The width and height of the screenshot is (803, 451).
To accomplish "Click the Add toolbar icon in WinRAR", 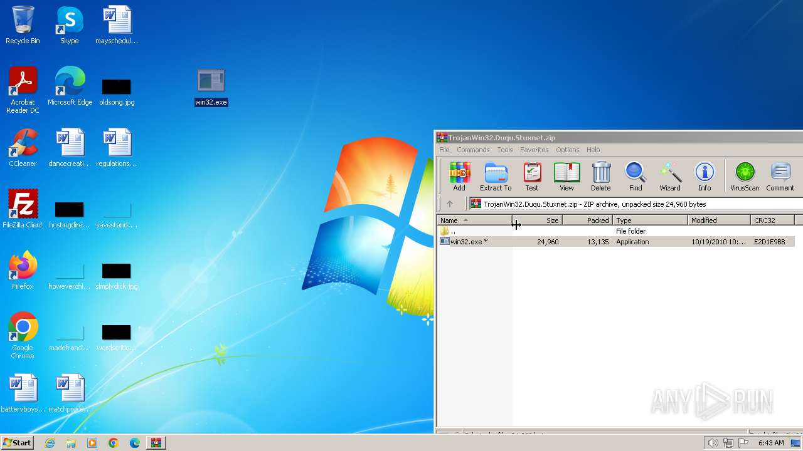I will (459, 177).
